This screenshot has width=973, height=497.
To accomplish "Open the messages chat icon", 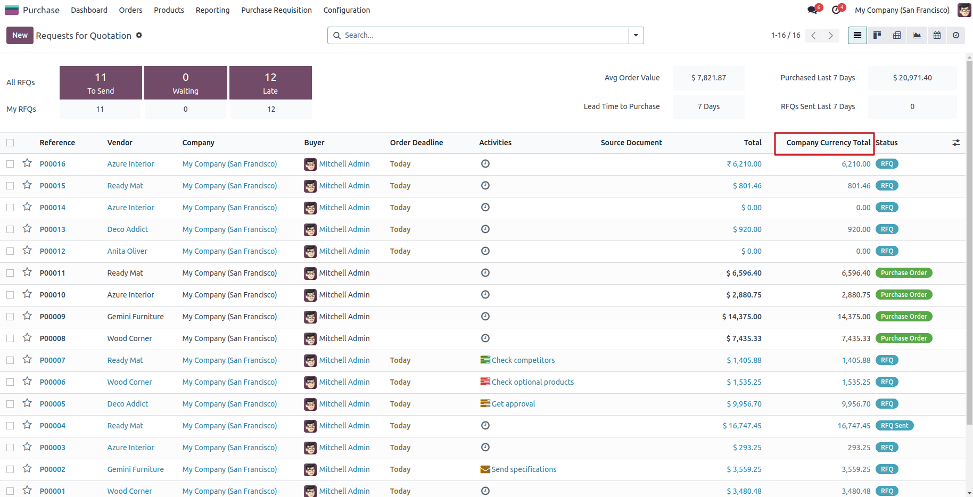I will [x=812, y=10].
